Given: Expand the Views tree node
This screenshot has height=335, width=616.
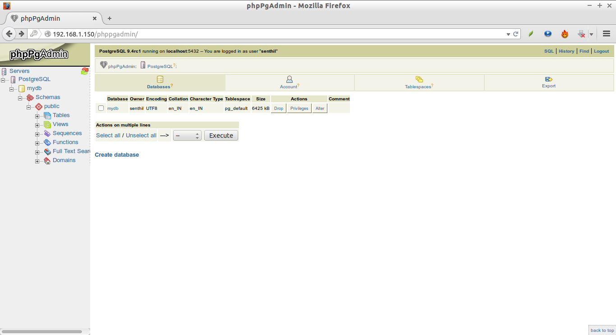Looking at the screenshot, I should pyautogui.click(x=37, y=125).
